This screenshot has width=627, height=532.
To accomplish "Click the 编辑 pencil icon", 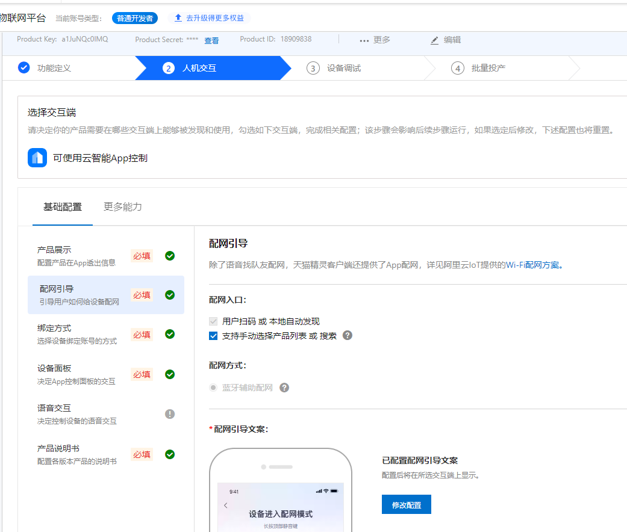I will (x=435, y=40).
